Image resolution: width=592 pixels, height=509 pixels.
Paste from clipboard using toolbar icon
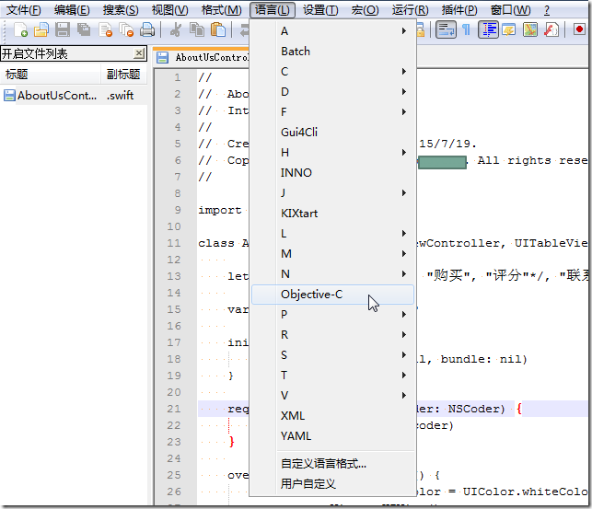click(218, 29)
